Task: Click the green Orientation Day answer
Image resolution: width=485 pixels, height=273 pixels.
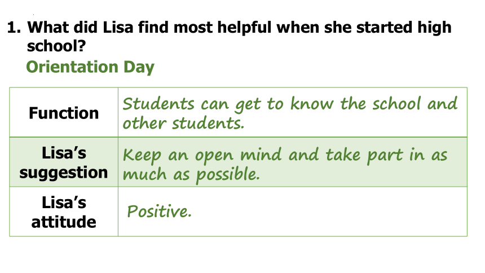Action: click(90, 67)
